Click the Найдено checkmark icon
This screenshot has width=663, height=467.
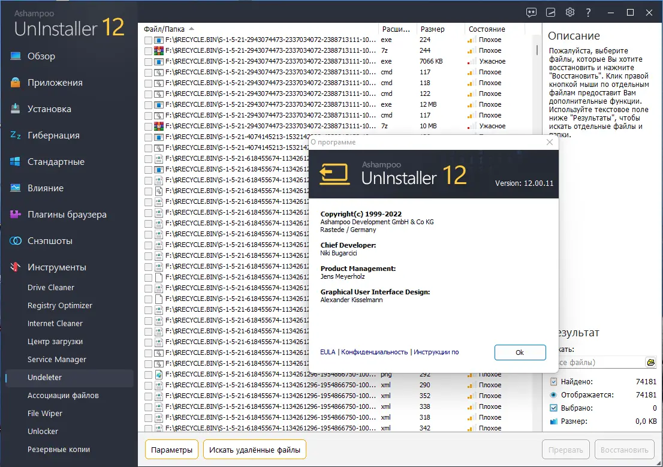pyautogui.click(x=553, y=381)
